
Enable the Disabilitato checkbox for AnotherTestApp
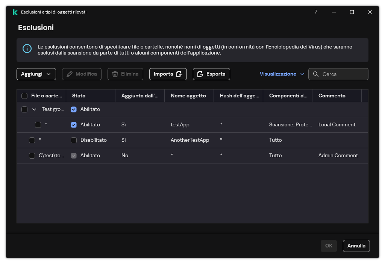coord(74,140)
